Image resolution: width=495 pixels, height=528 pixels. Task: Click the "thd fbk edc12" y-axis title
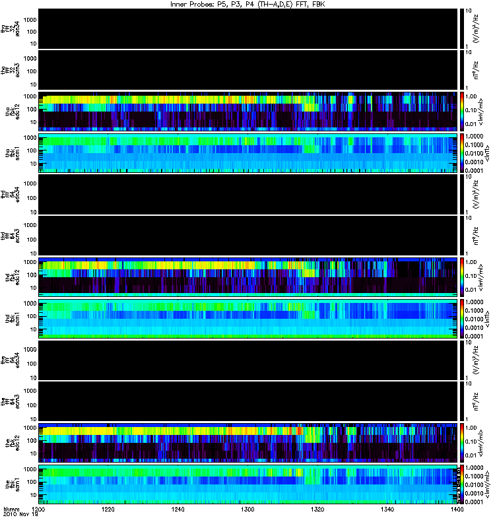tap(13, 277)
